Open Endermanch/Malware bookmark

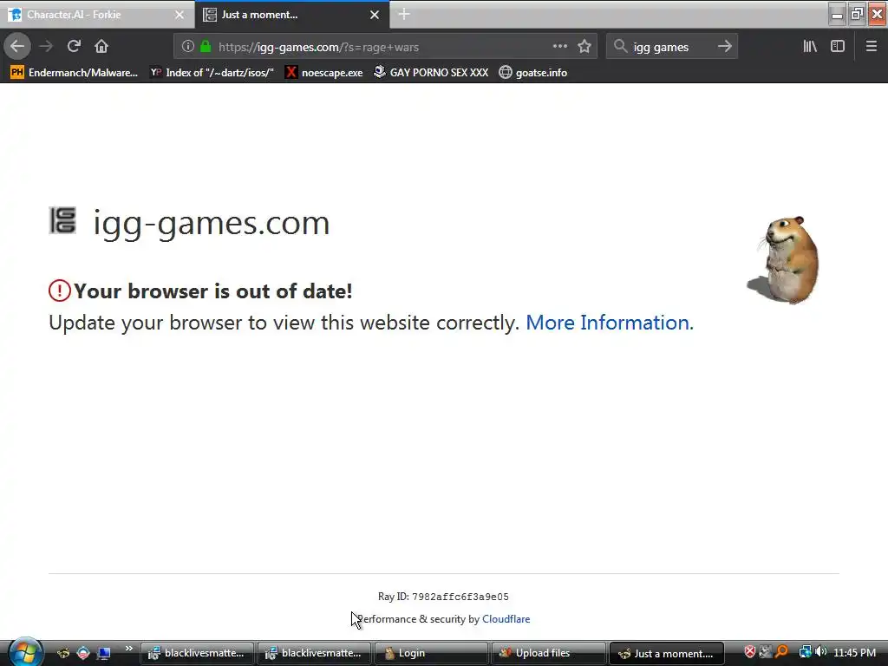point(75,73)
